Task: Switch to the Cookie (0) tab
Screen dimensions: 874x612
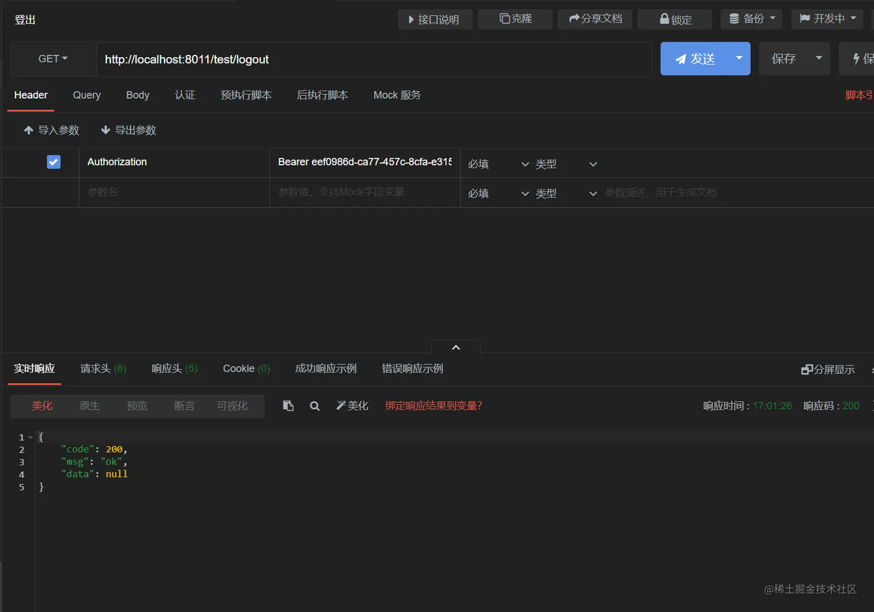Action: (246, 369)
